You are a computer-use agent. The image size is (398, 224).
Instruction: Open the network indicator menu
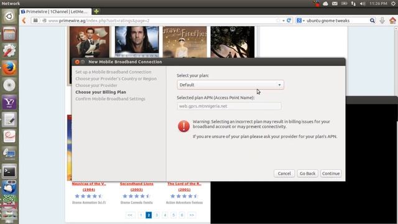coord(353,4)
